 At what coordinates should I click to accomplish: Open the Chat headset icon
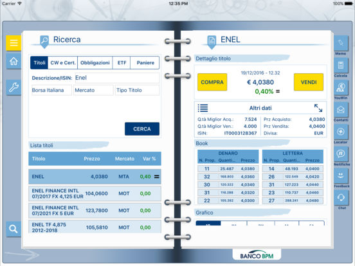coord(341,197)
